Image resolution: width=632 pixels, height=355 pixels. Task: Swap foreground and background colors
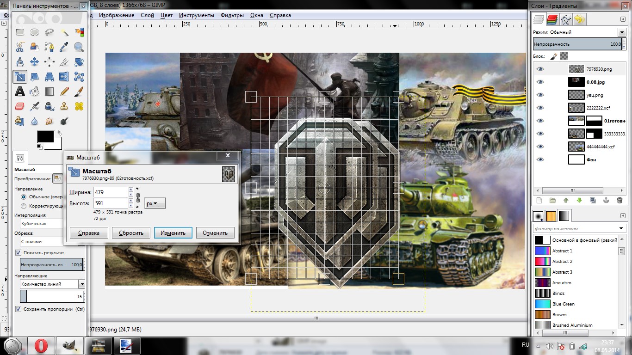(59, 134)
